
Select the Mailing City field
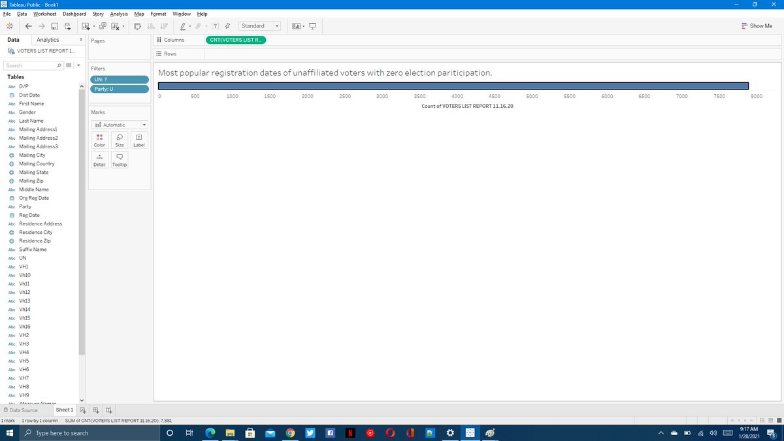(32, 155)
